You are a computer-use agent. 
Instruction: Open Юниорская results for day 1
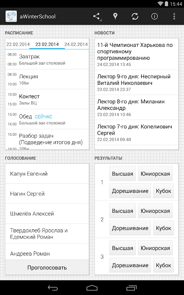click(155, 173)
